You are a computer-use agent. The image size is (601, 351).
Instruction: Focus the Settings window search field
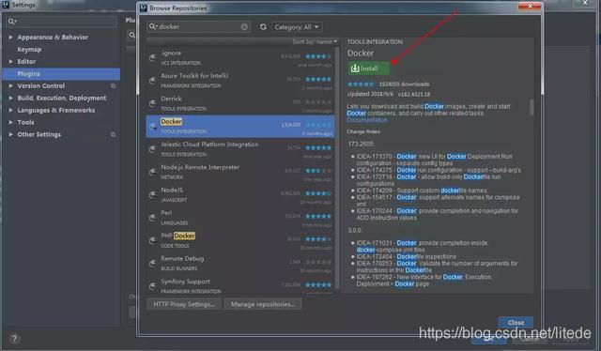point(61,22)
